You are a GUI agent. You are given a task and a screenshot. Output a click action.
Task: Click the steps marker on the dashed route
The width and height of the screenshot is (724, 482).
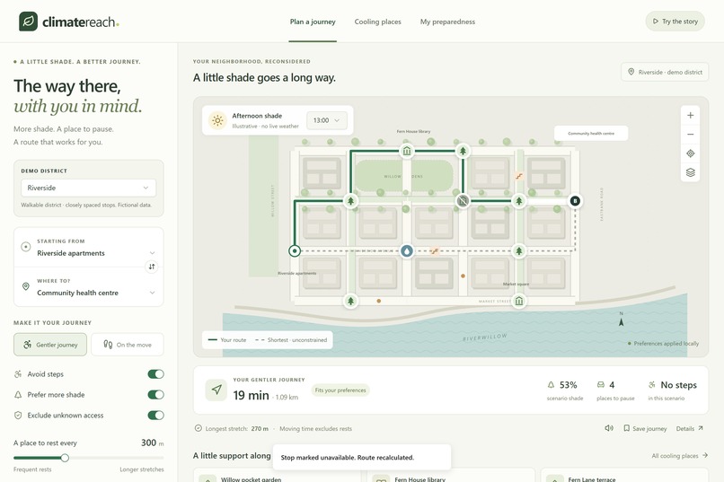(435, 251)
